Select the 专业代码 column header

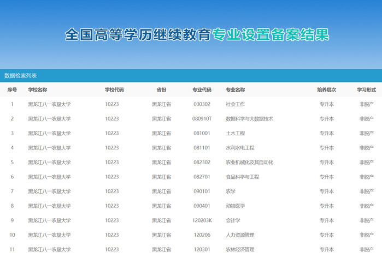(202, 89)
